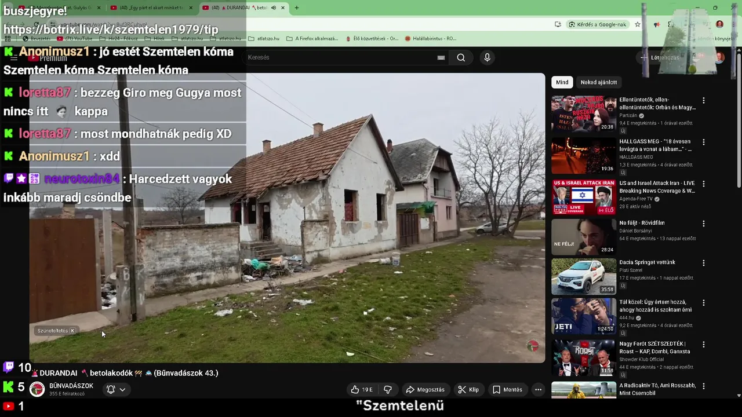Open the menu for the HALLGASS MEG video
This screenshot has height=417, width=742.
704,142
